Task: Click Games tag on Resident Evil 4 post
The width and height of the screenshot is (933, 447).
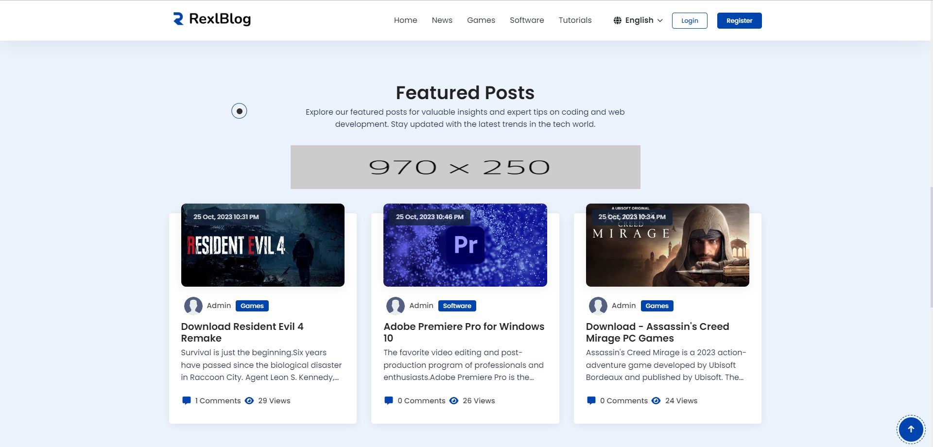Action: click(252, 306)
